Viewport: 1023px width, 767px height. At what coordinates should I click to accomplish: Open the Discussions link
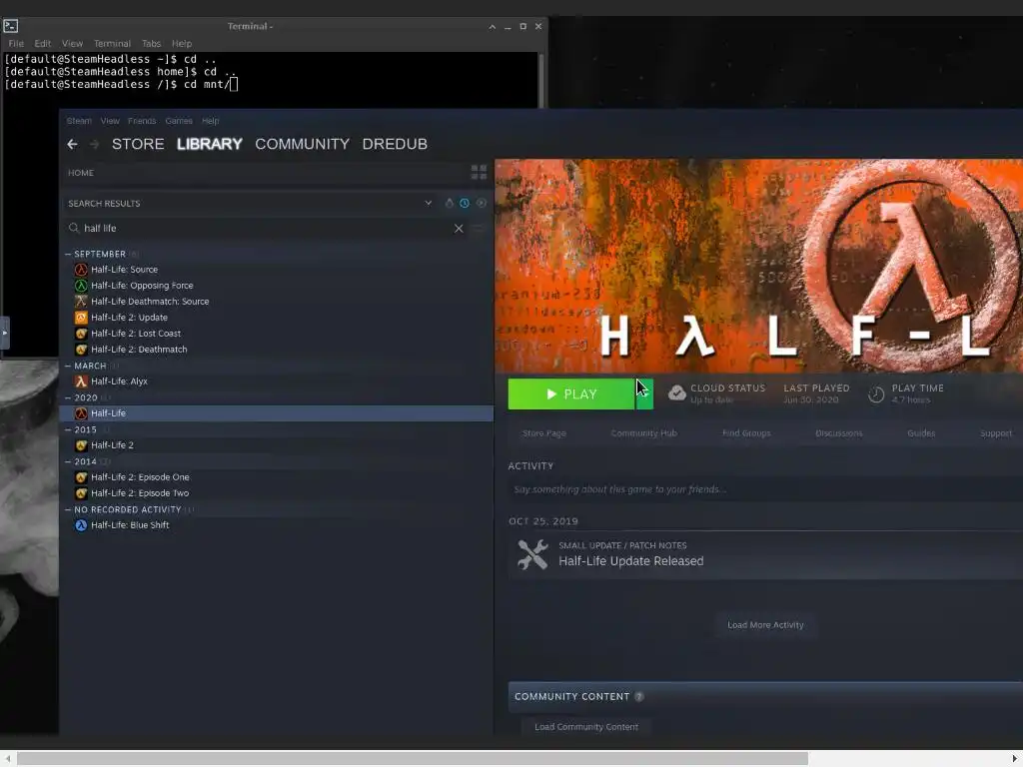(839, 433)
